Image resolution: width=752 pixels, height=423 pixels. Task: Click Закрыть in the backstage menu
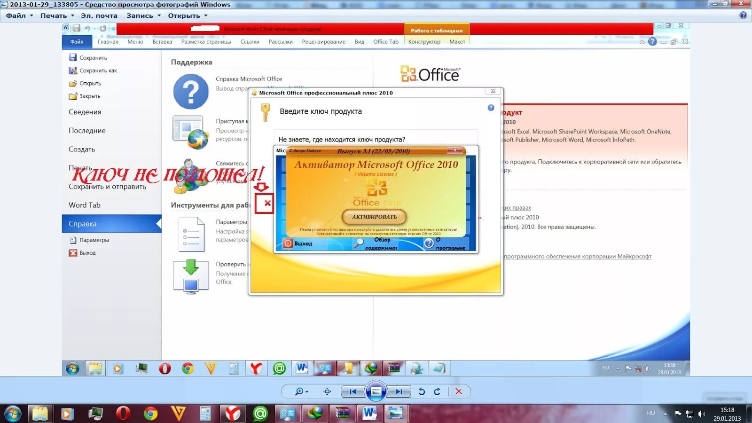(x=85, y=96)
